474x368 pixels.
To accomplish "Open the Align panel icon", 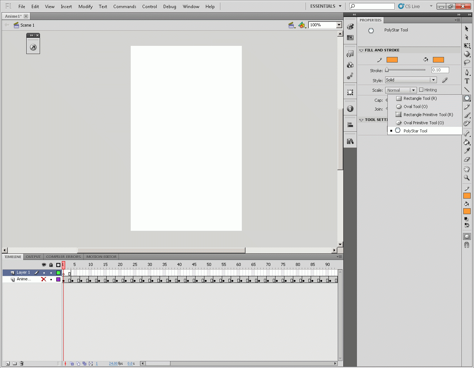I will (350, 125).
